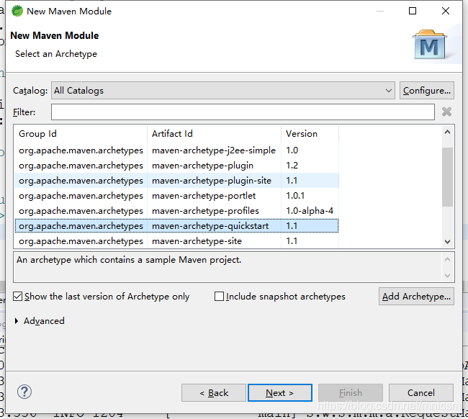Viewport: 468px width, 419px height.
Task: Select the maven-archetype-plugin-site row
Action: (176, 181)
